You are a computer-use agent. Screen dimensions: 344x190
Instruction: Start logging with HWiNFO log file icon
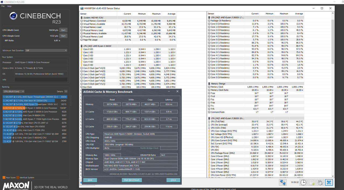point(312,182)
